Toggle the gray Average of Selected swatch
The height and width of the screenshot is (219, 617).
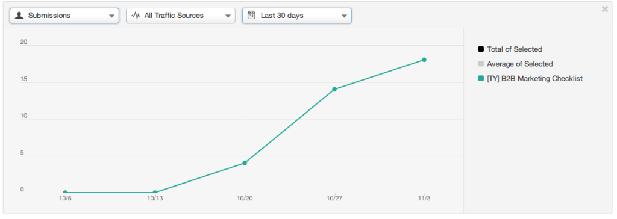[x=480, y=64]
